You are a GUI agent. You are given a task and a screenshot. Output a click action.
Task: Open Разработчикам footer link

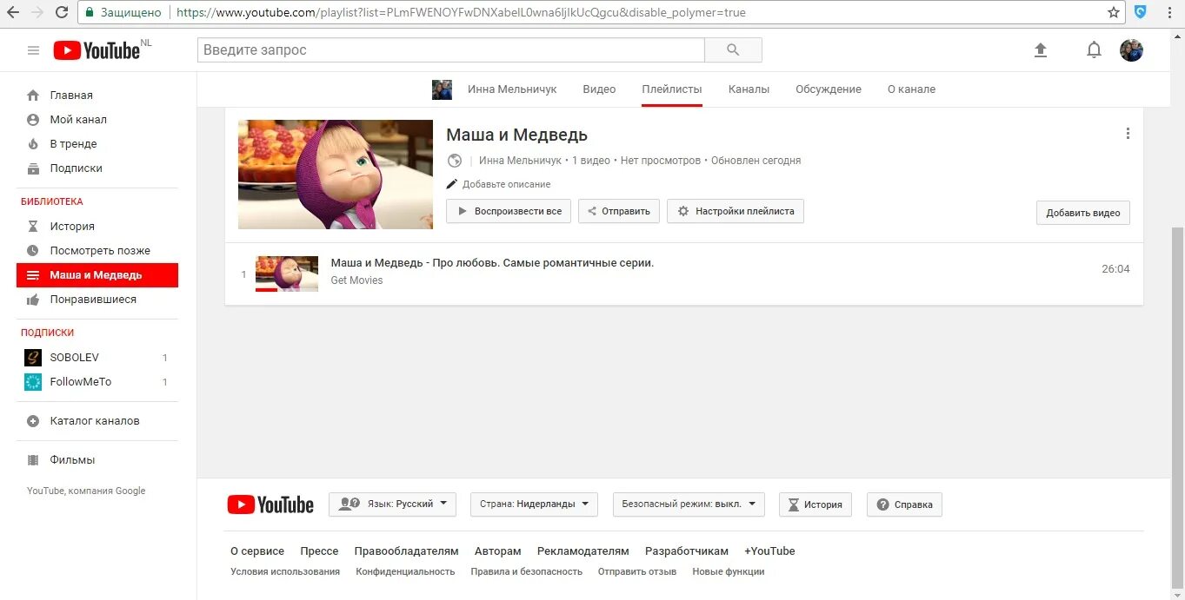(687, 551)
